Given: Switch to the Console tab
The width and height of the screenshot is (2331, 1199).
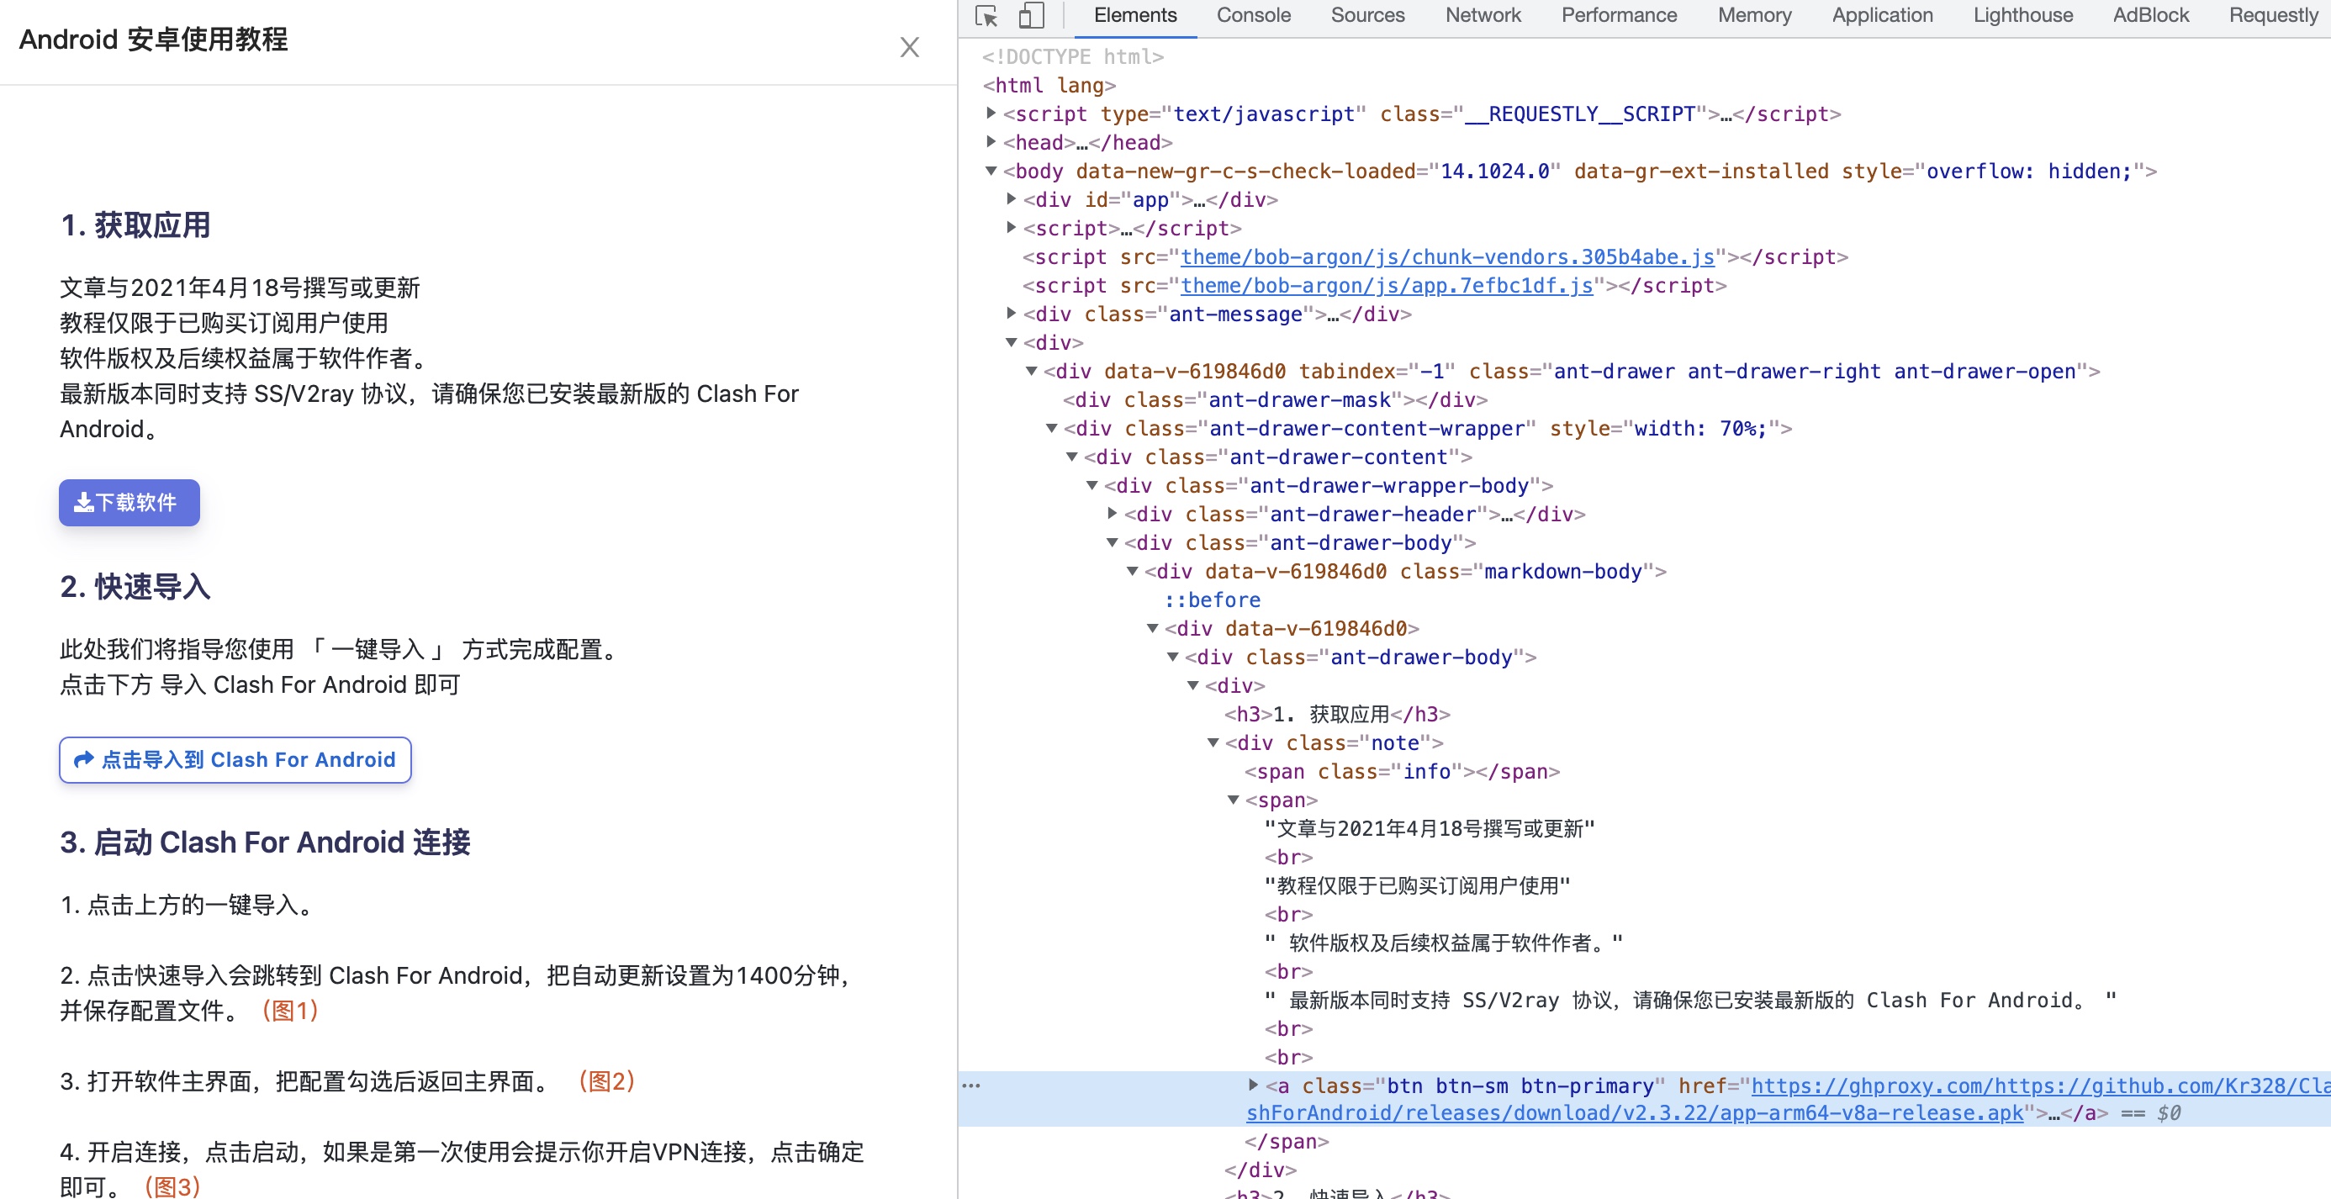Looking at the screenshot, I should pos(1253,15).
